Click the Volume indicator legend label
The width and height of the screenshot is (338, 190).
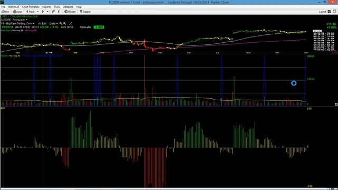pos(4,56)
